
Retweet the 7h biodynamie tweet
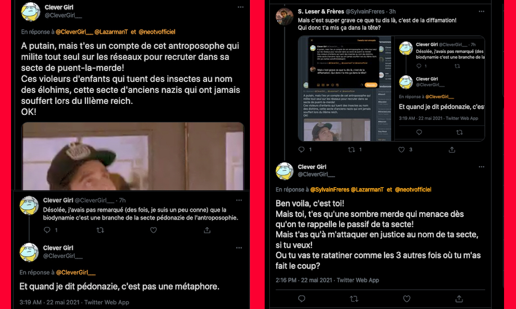(x=100, y=230)
